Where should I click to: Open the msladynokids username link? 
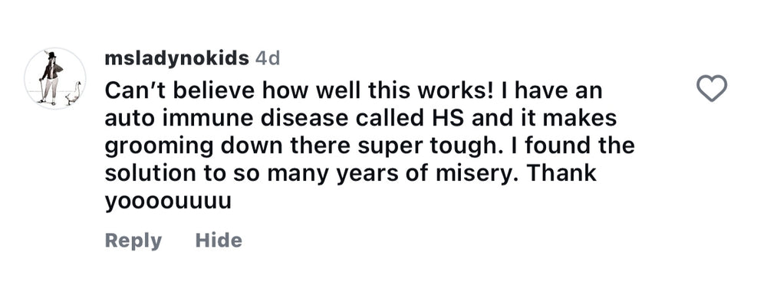[176, 58]
